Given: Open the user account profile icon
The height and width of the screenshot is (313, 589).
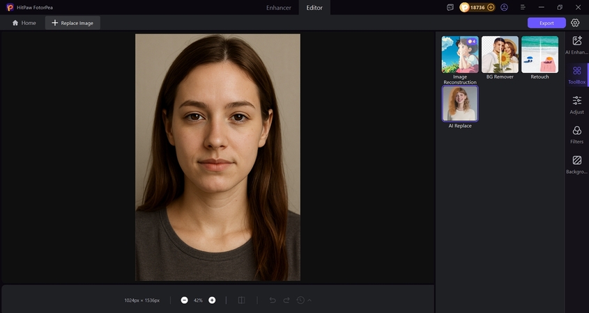Looking at the screenshot, I should pos(505,7).
